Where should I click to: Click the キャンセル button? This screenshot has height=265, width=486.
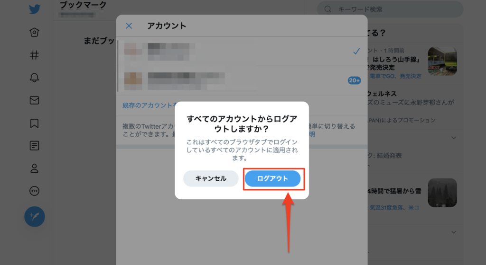[x=211, y=178]
